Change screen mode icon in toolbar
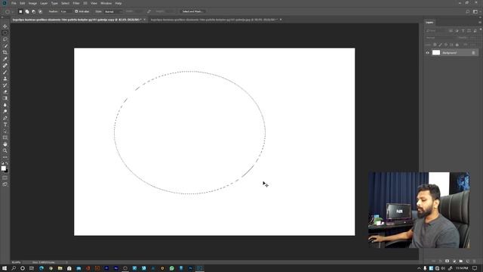The width and height of the screenshot is (483, 272). (5, 184)
